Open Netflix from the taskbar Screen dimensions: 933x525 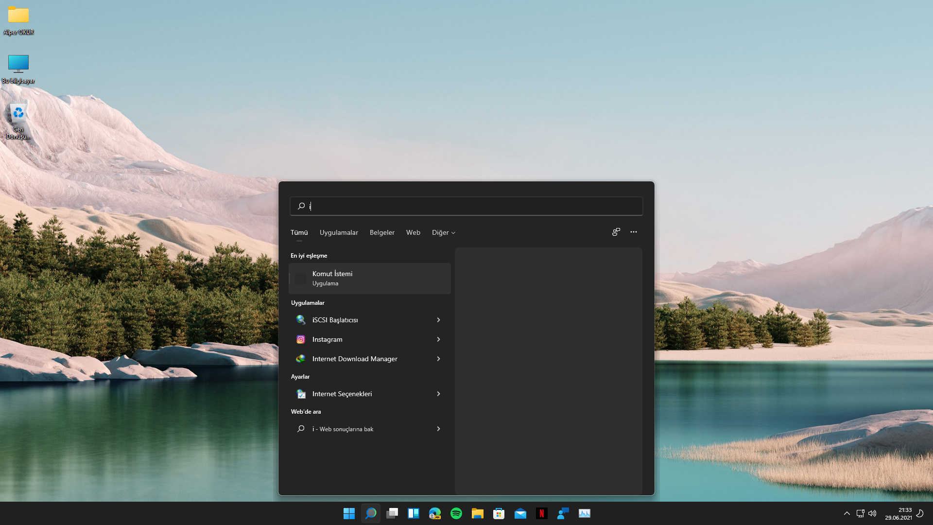pos(542,513)
